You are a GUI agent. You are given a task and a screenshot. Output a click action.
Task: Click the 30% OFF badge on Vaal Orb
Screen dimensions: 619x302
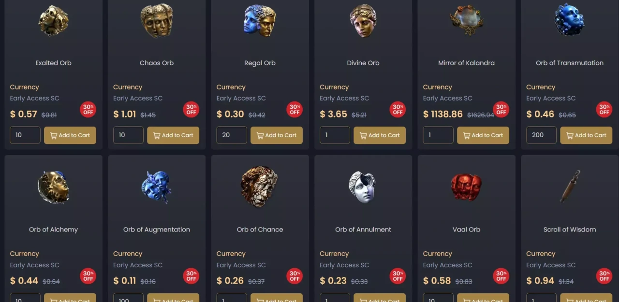pos(501,276)
